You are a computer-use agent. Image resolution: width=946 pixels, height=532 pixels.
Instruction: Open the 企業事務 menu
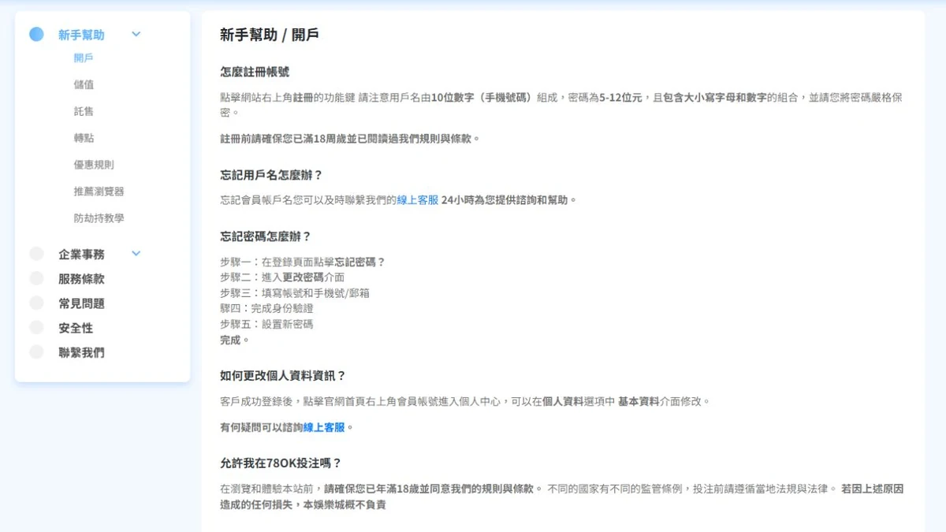[81, 254]
